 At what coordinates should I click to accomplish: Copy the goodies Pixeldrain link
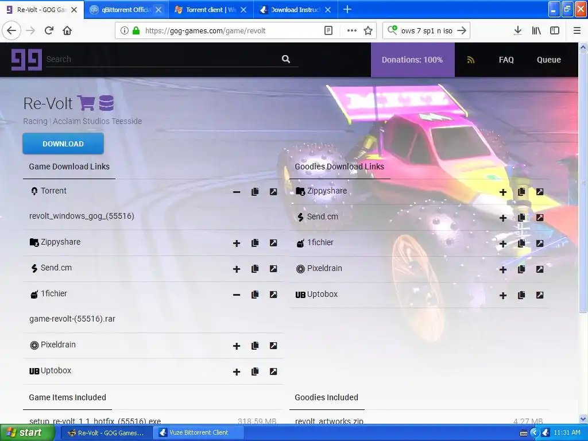coord(521,270)
